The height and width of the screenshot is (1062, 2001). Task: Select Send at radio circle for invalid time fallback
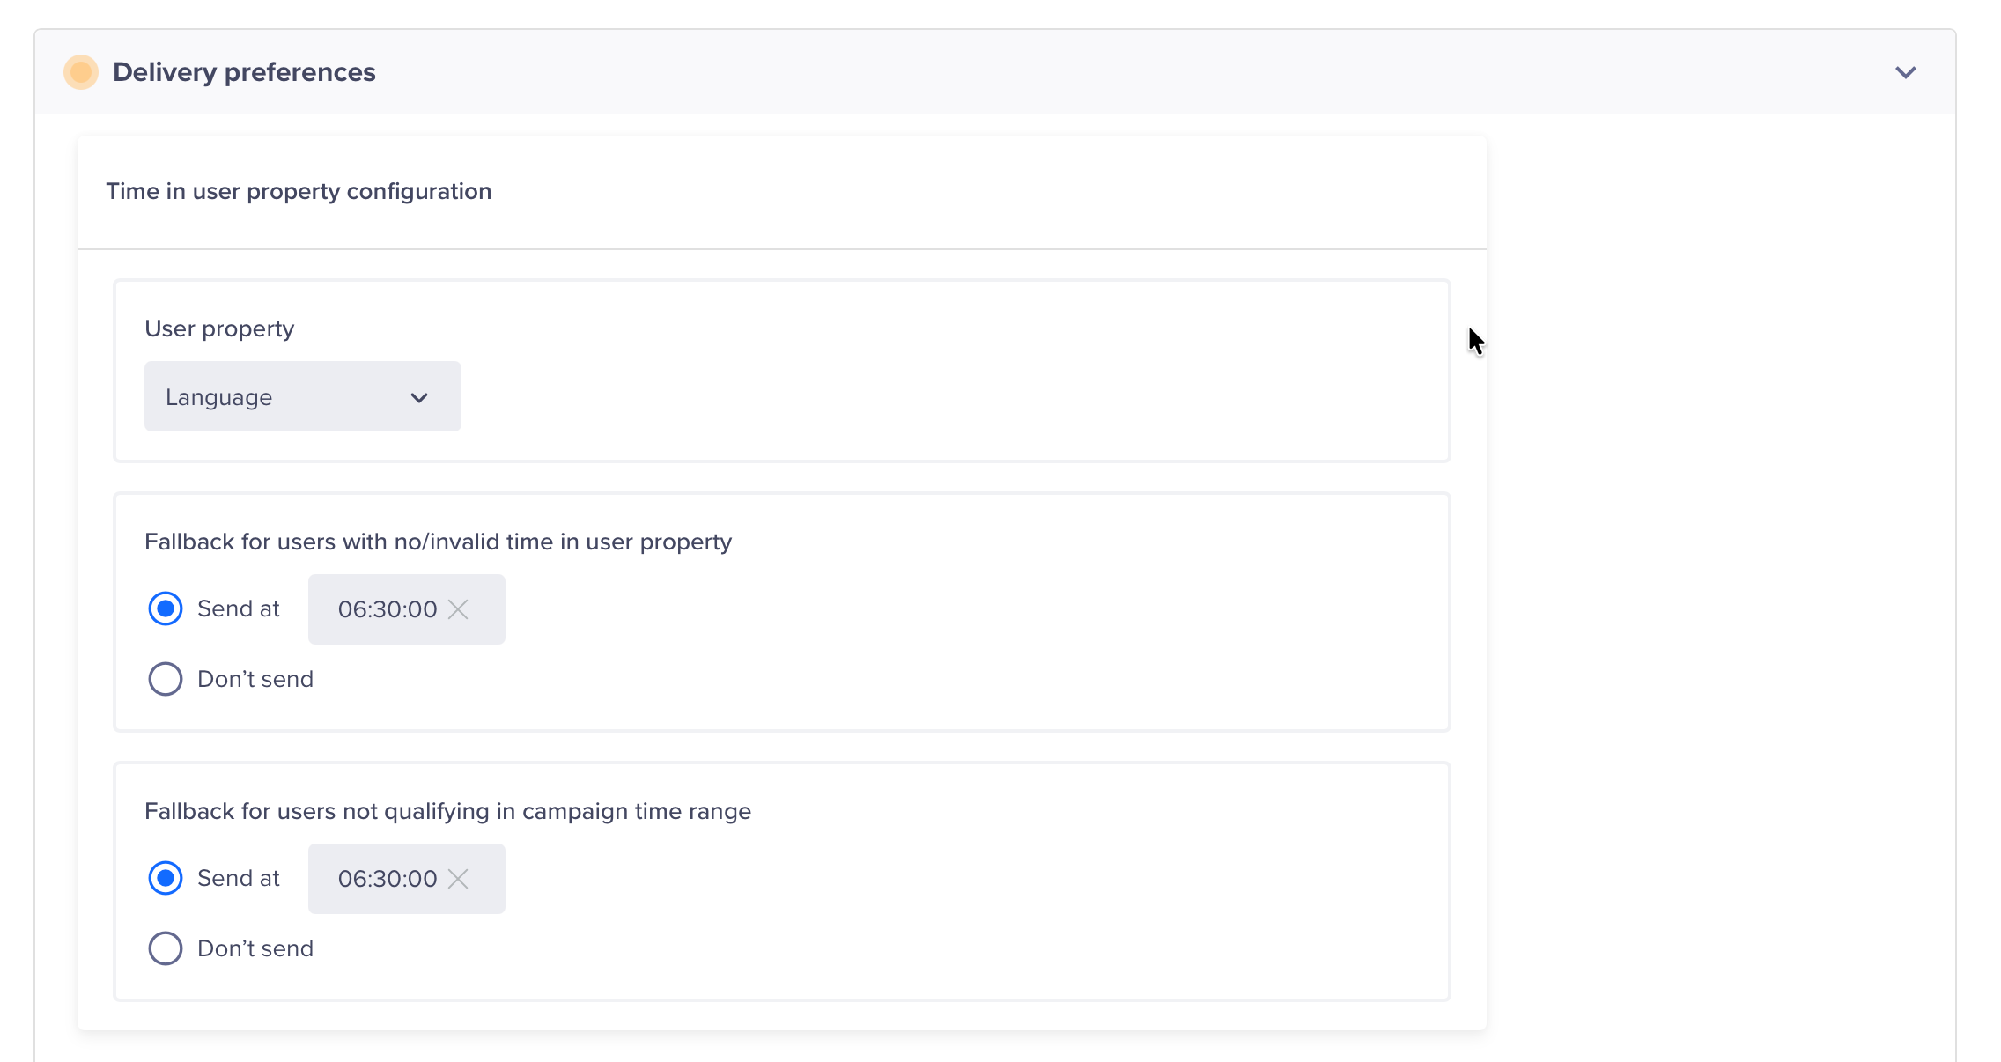coord(166,608)
